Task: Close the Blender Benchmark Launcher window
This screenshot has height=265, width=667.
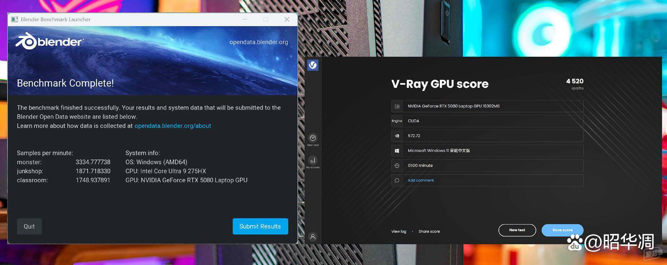Action: [287, 19]
